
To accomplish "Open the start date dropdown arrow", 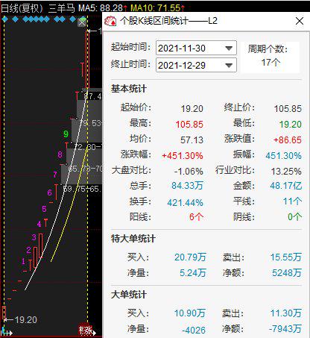I will click(x=229, y=48).
